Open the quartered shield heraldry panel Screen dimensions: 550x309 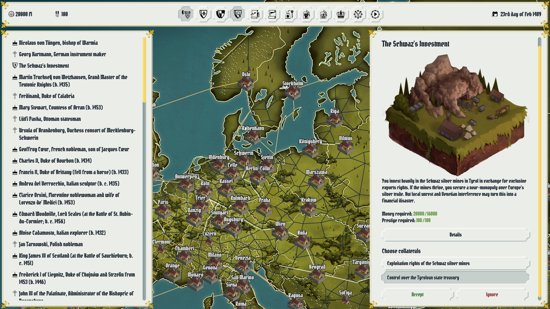tap(220, 14)
